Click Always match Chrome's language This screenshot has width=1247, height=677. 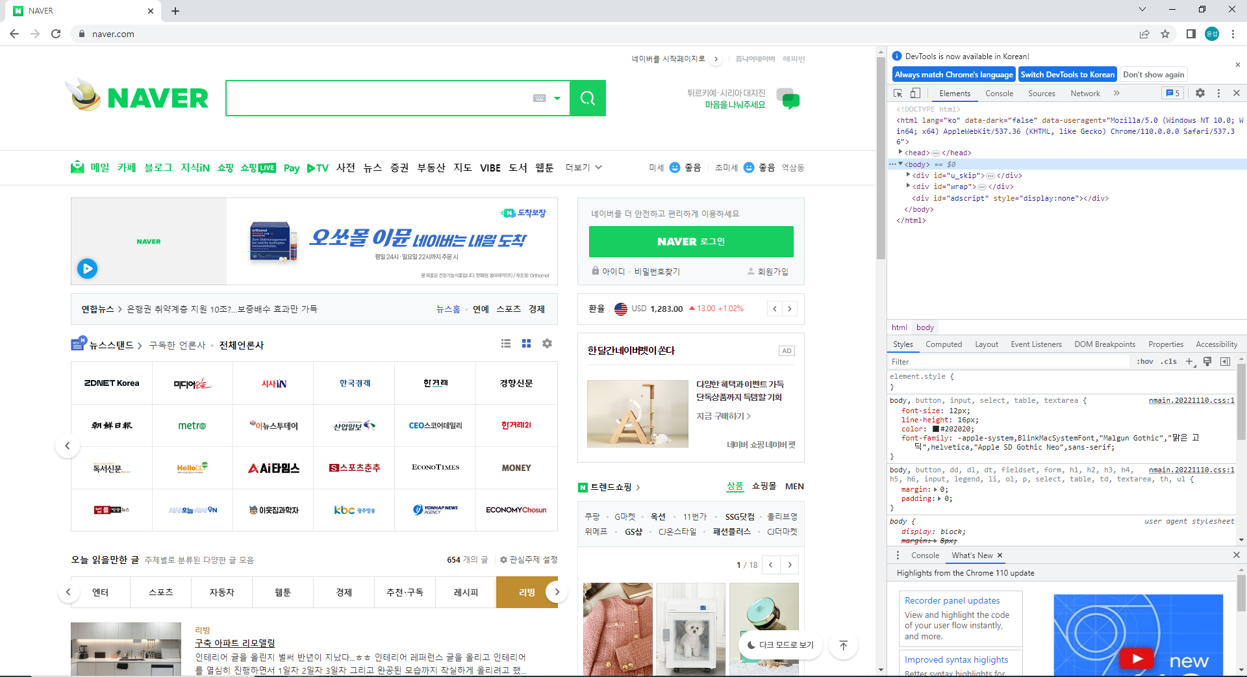pos(953,75)
